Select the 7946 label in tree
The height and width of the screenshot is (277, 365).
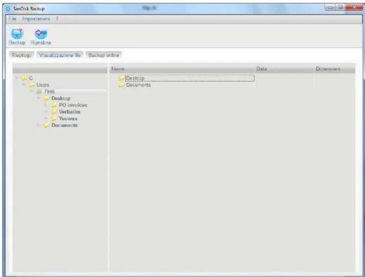point(49,91)
